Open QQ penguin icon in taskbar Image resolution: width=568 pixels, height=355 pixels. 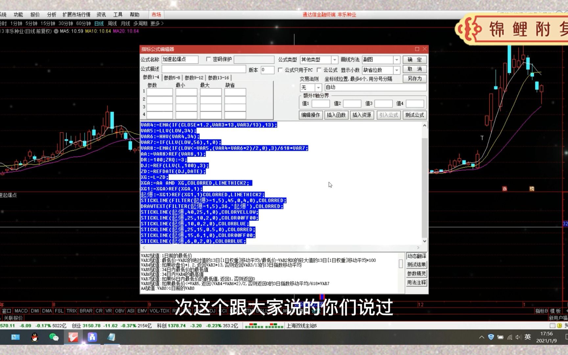[35, 337]
